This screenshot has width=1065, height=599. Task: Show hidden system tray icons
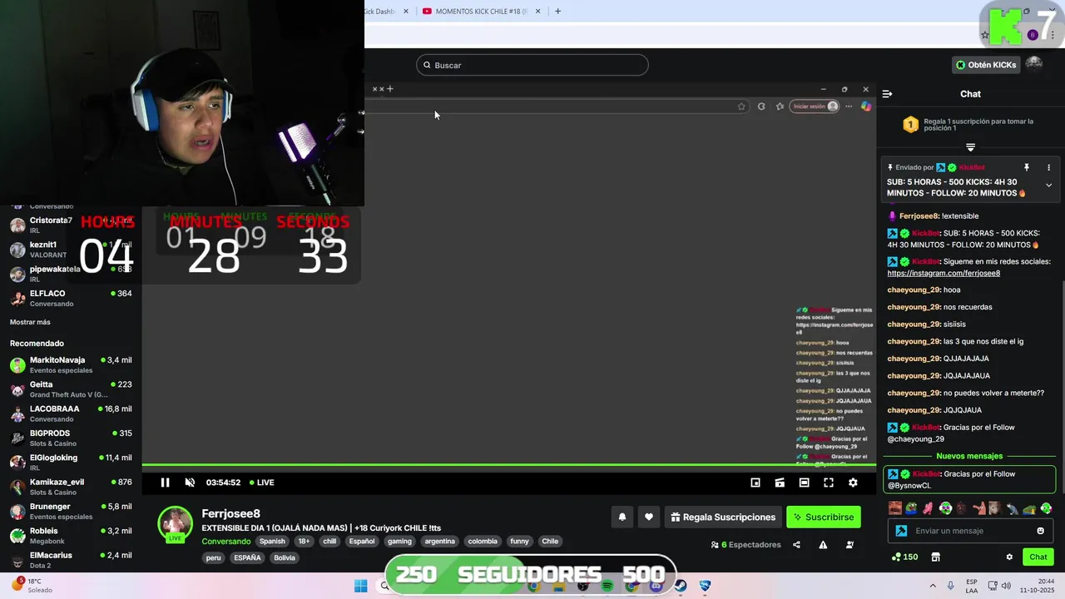click(x=932, y=586)
